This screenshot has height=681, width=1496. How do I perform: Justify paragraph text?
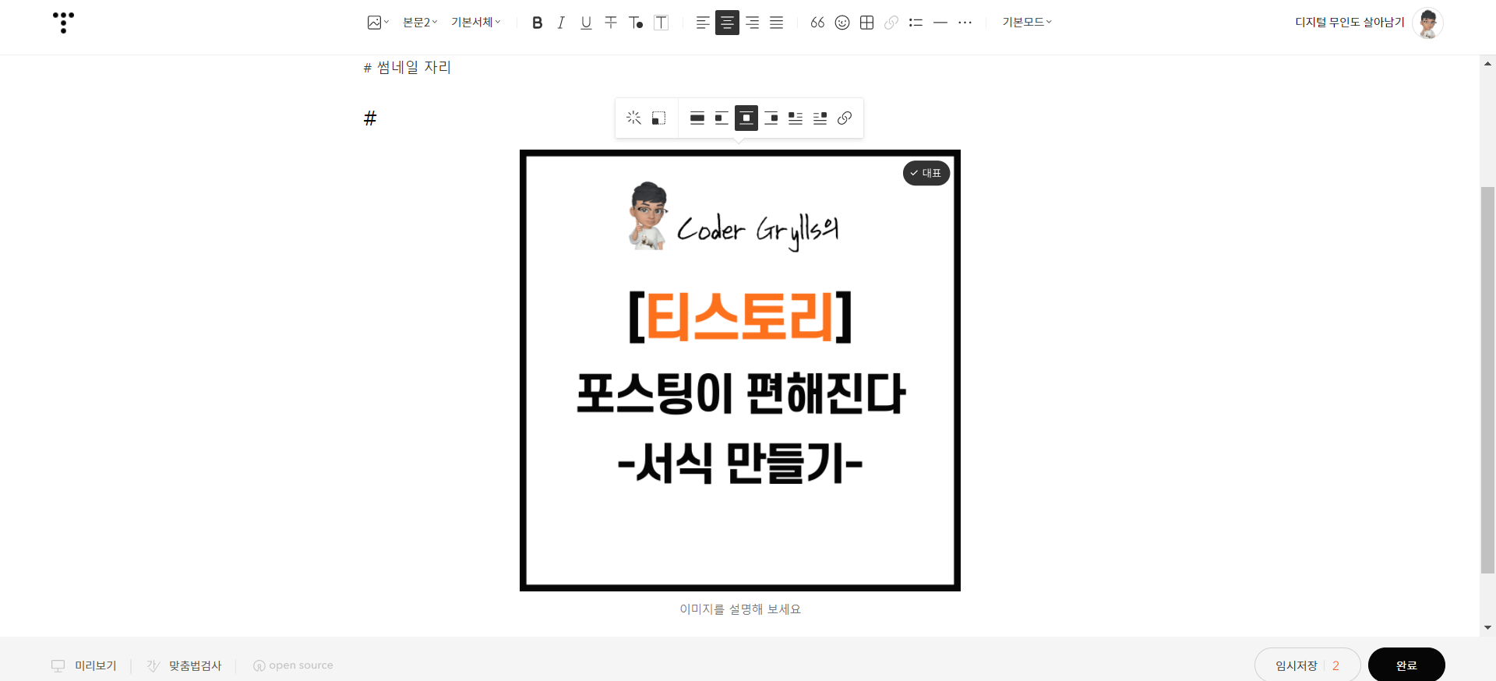777,23
